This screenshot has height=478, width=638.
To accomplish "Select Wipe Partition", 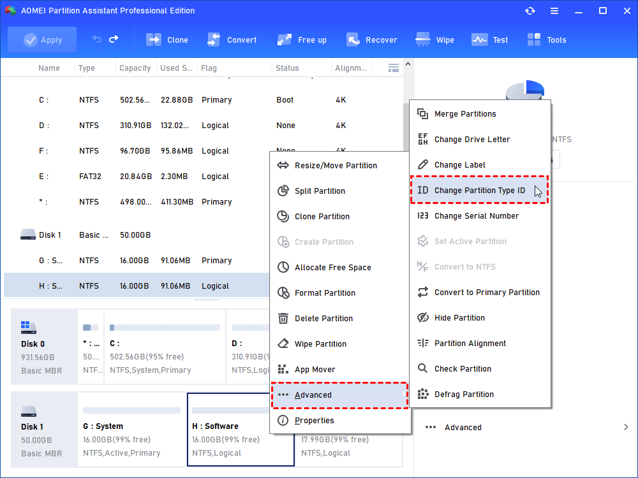I will coord(340,344).
